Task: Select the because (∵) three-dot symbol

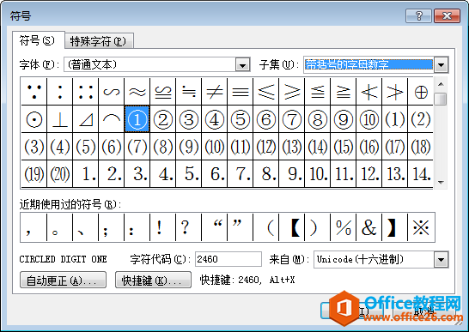Action: pyautogui.click(x=33, y=92)
